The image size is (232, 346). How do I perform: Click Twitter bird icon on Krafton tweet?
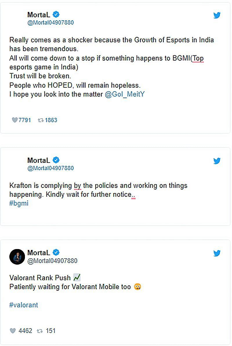[x=217, y=161]
